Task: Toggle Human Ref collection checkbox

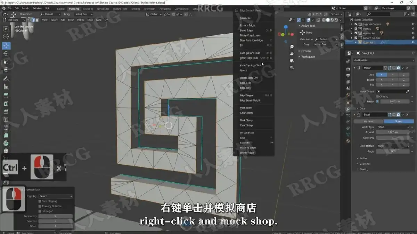Action: (x=356, y=33)
